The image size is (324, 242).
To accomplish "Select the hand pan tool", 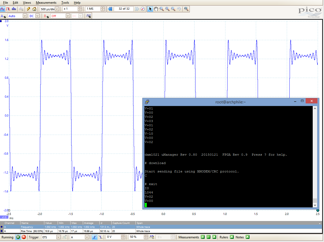I will click(156, 9).
